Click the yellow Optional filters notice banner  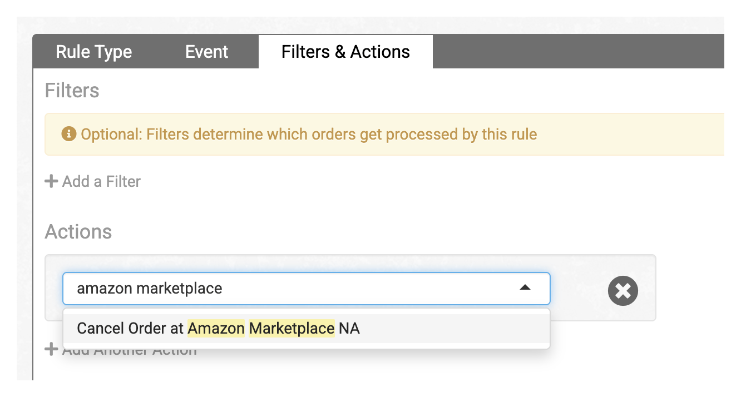384,134
